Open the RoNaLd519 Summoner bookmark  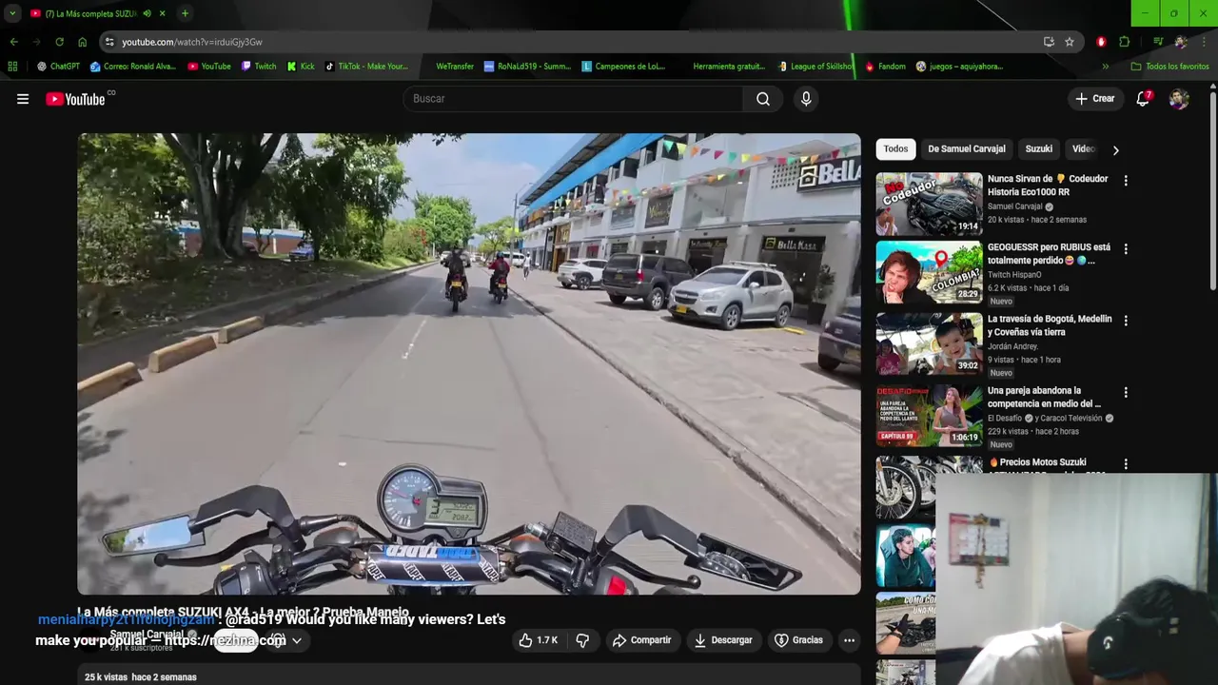pos(528,67)
